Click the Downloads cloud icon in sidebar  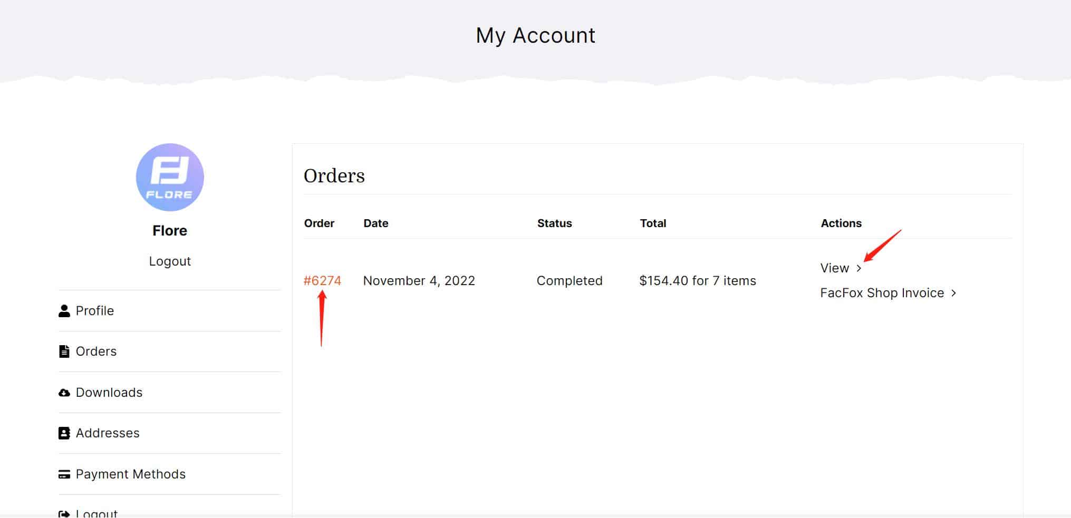click(64, 393)
